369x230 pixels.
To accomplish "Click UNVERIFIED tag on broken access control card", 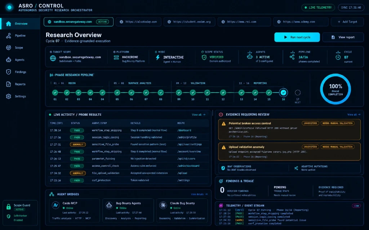I will [310, 123].
